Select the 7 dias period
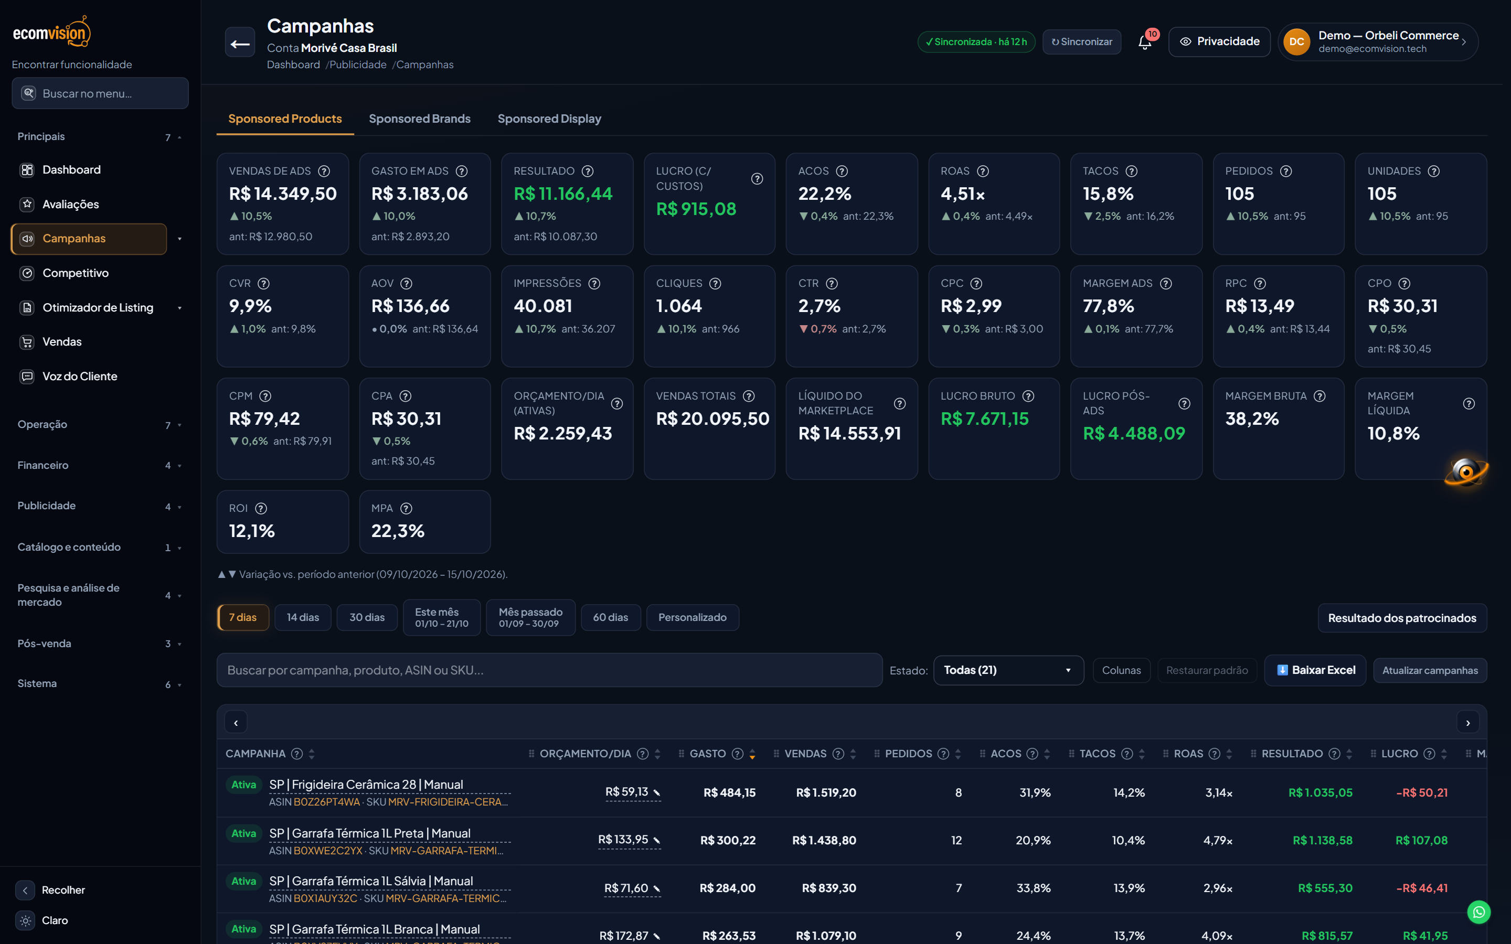Viewport: 1511px width, 944px height. pyautogui.click(x=243, y=617)
